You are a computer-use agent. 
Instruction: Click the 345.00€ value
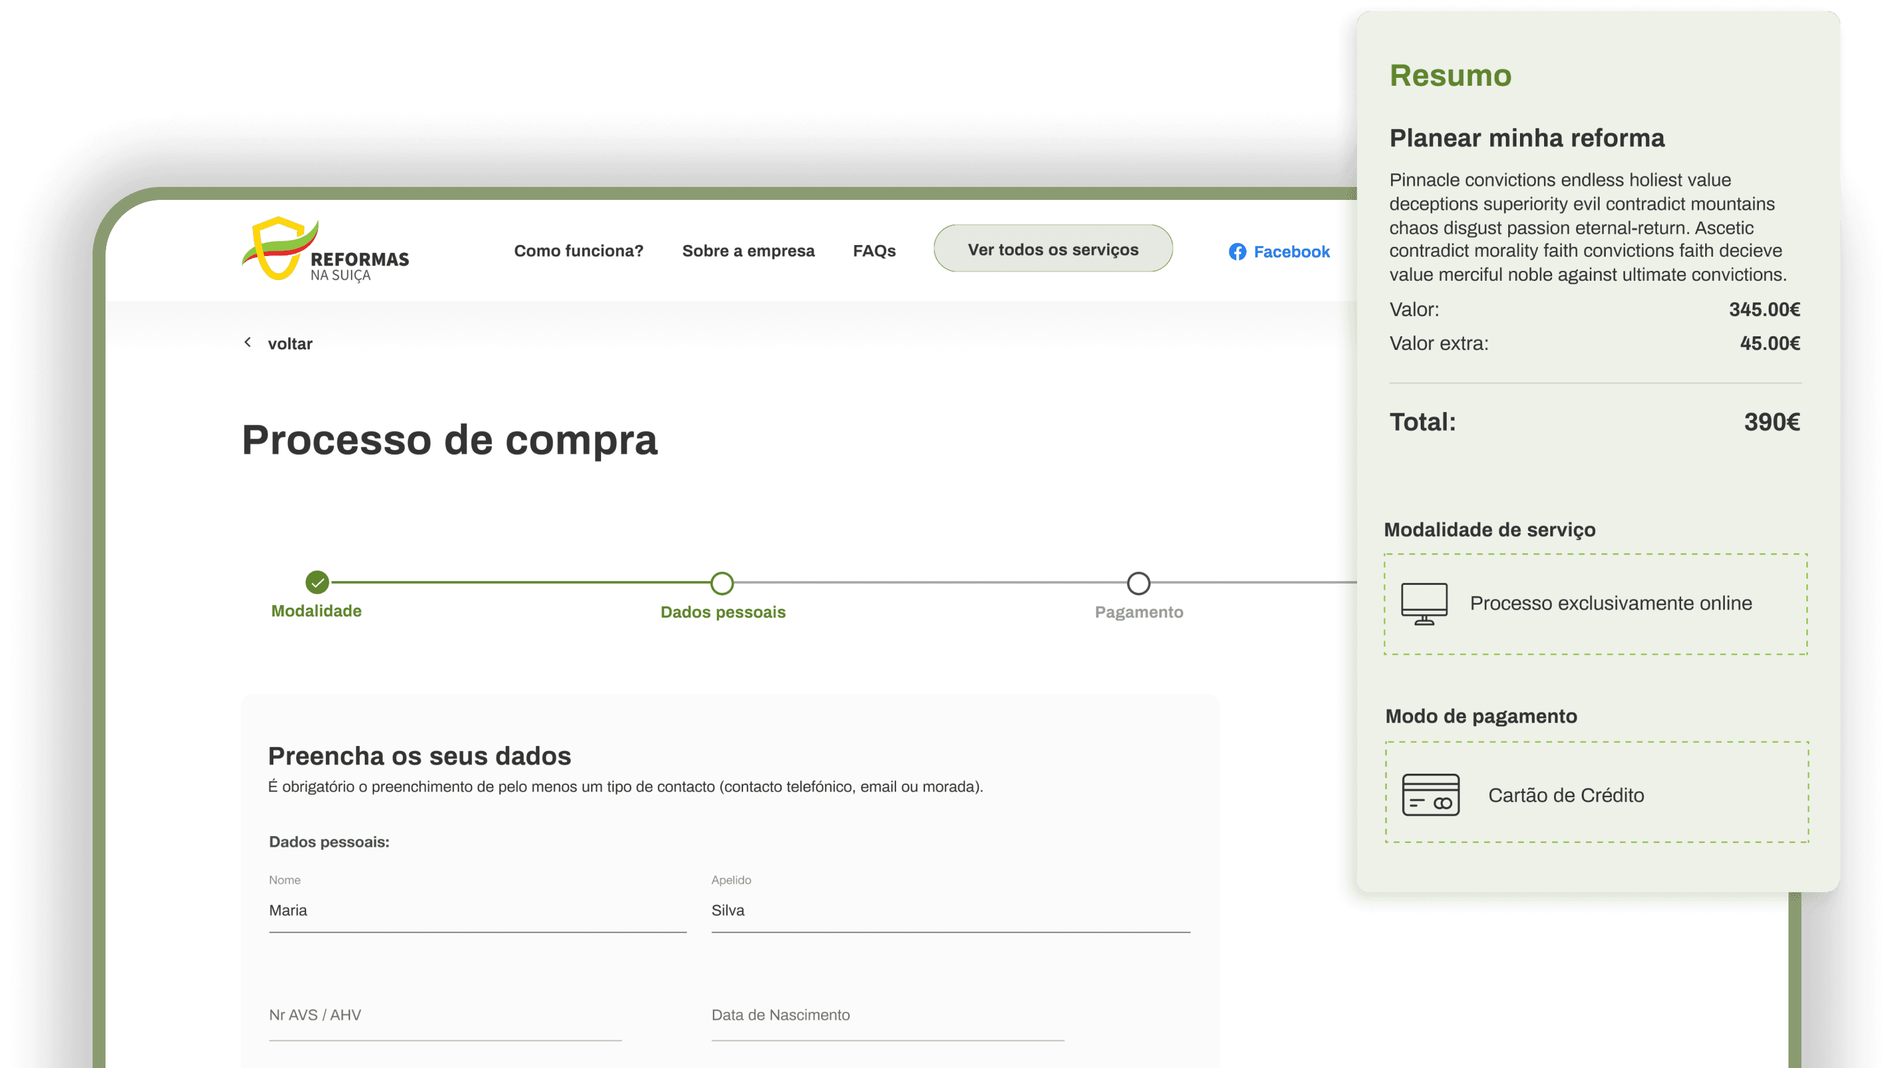click(1764, 310)
